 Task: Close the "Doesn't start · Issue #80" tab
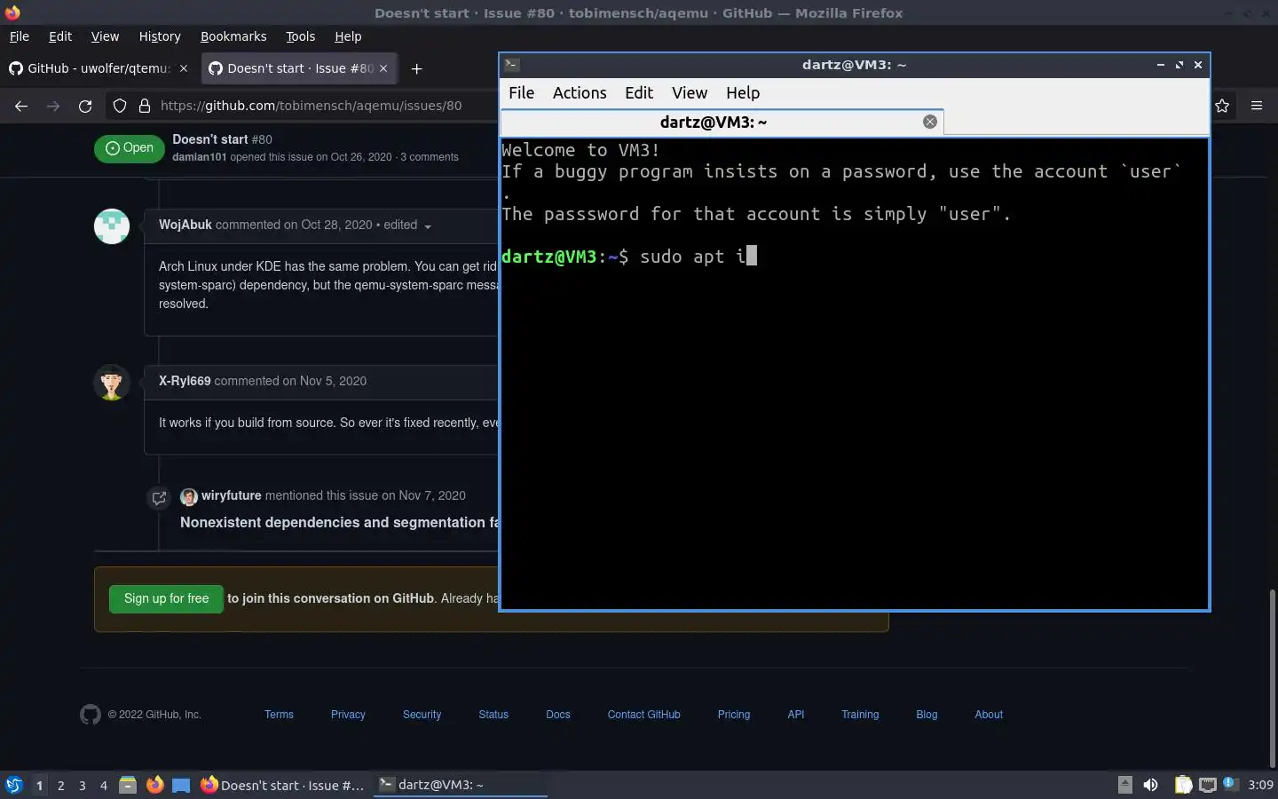383,68
